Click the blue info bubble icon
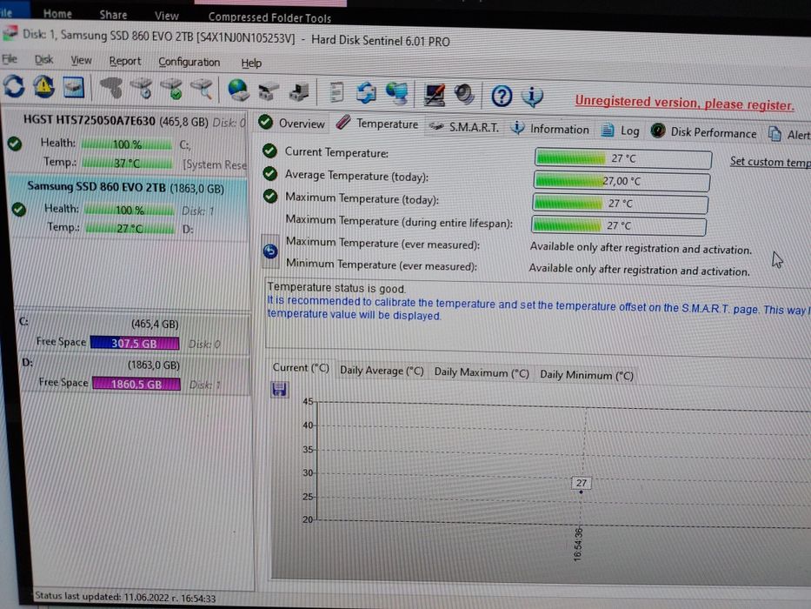Screen dimensions: 811x609 (532, 97)
